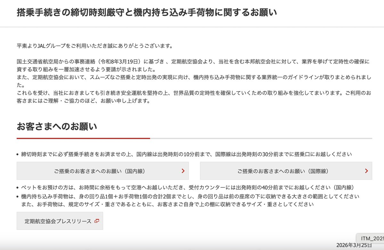Click the external link icon beside プレスリリース

pos(96,220)
